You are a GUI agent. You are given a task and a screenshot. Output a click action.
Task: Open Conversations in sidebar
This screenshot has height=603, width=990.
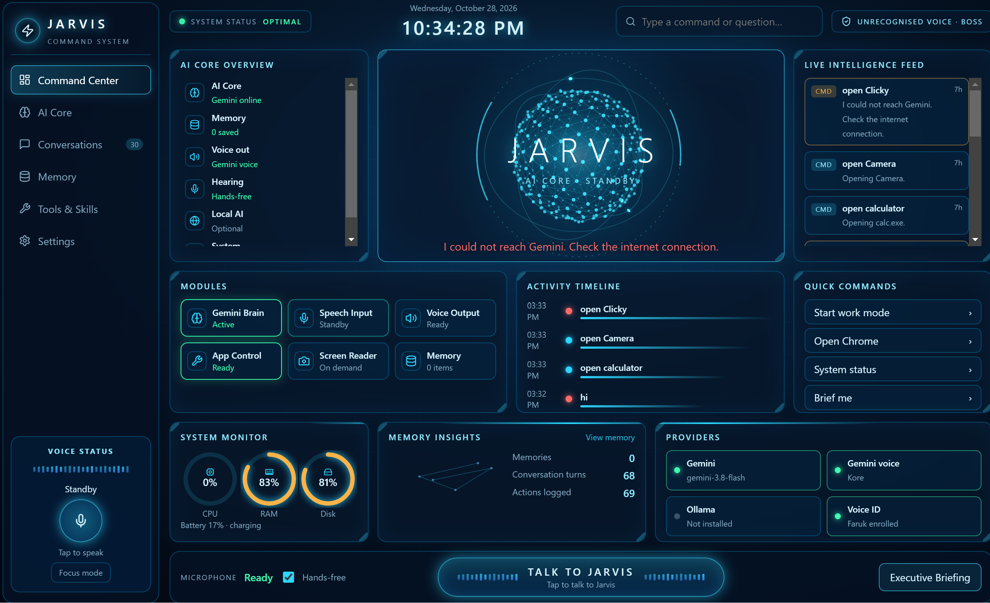[x=81, y=145]
